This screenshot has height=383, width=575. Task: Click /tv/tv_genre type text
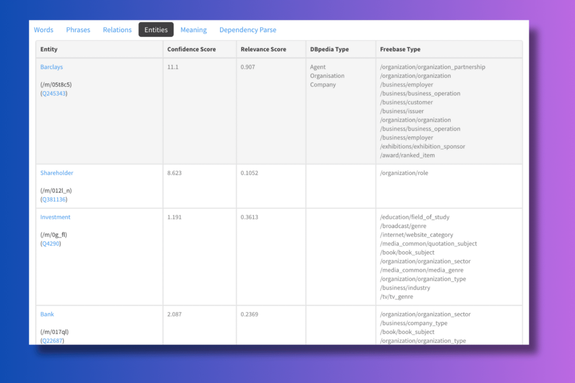click(396, 296)
